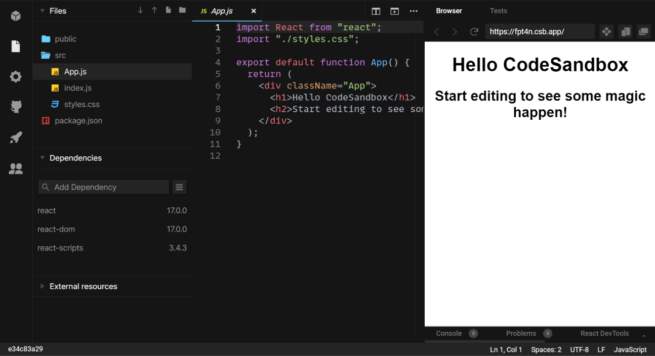The height and width of the screenshot is (356, 655).
Task: Open the Deployment rocket icon
Action: (x=16, y=138)
